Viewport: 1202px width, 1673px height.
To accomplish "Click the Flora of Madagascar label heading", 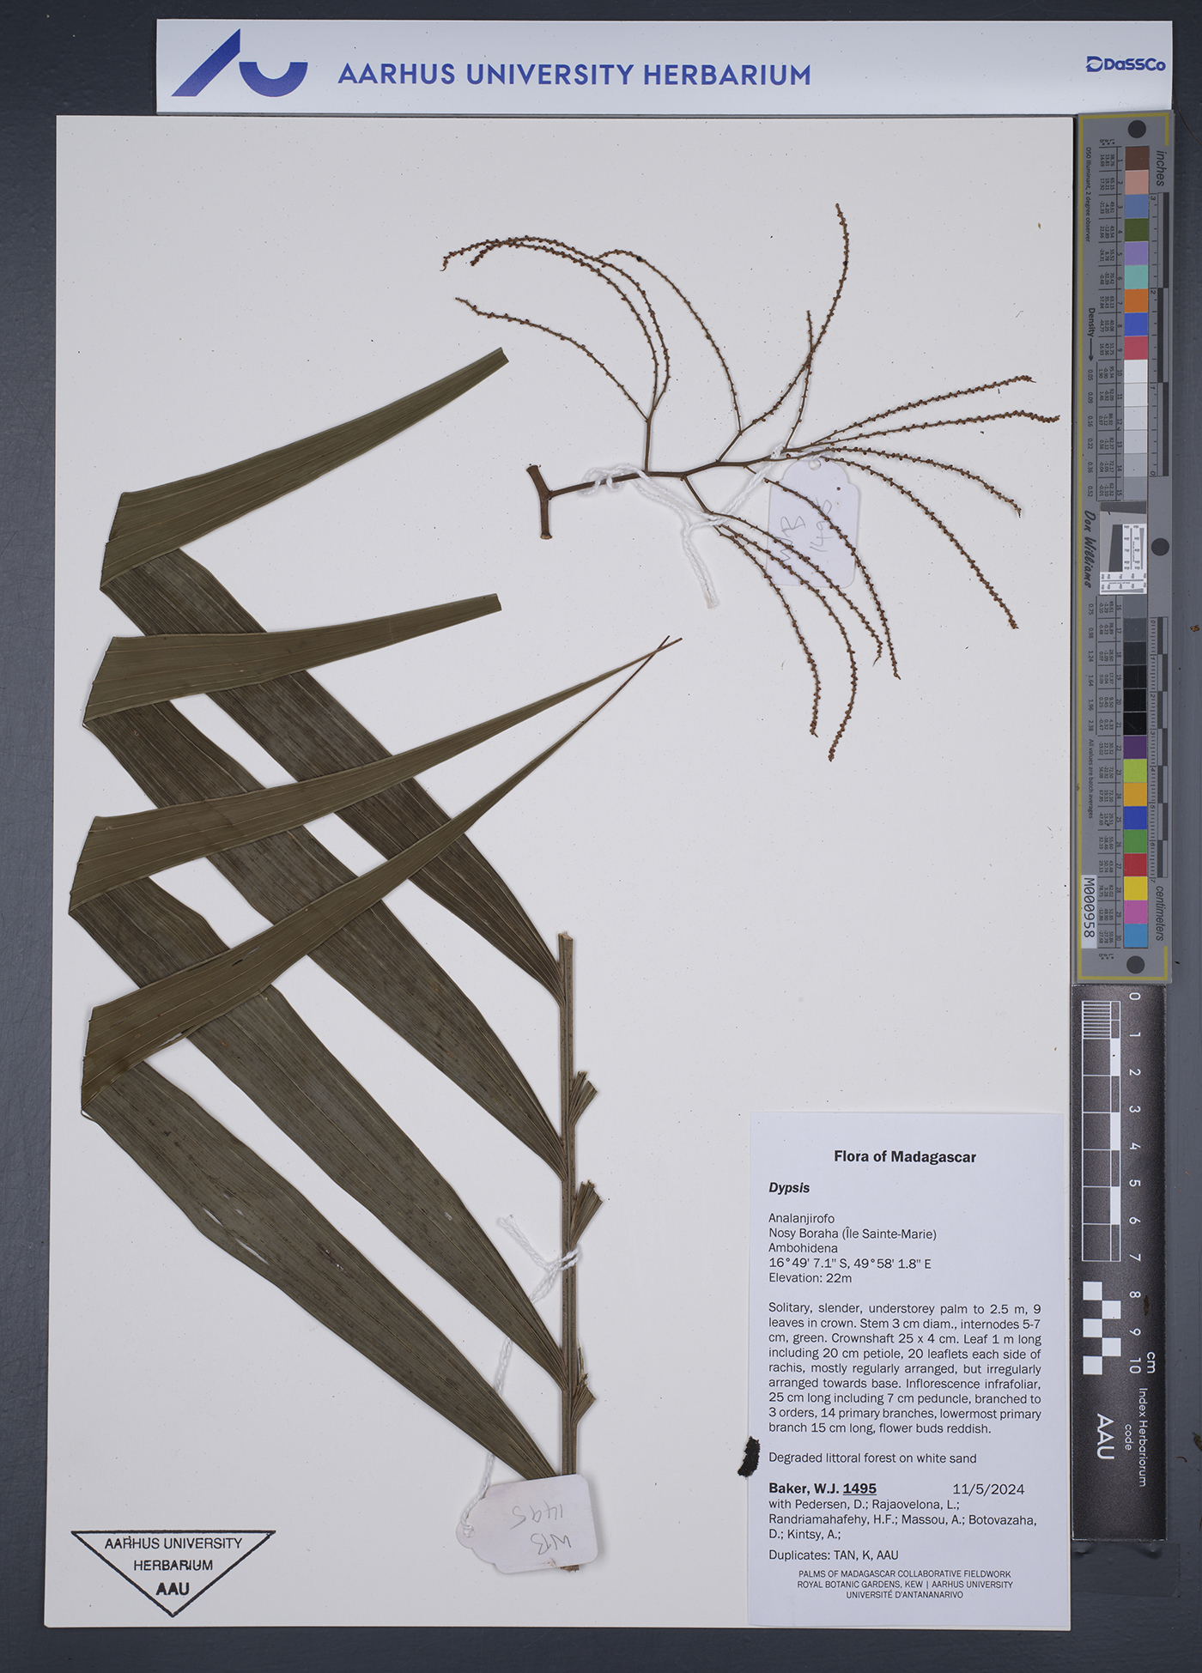I will click(x=904, y=1156).
